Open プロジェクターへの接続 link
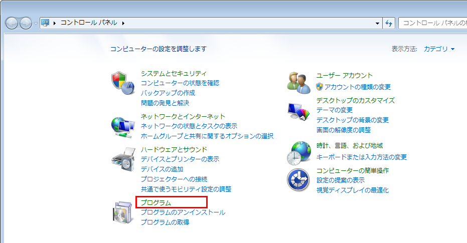Image resolution: width=467 pixels, height=243 pixels. click(174, 179)
